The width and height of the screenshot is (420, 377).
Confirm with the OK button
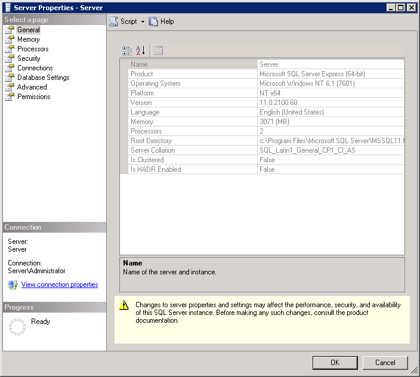[x=335, y=363]
